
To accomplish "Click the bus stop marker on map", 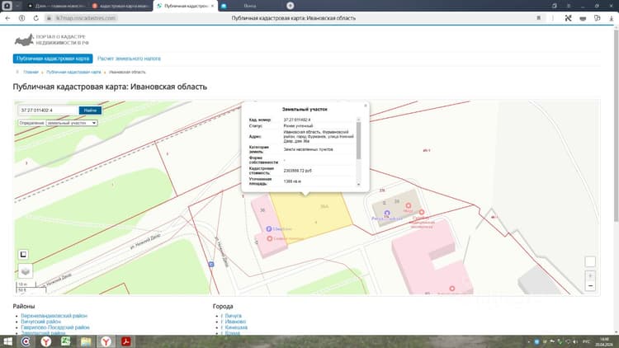I will pos(211,264).
